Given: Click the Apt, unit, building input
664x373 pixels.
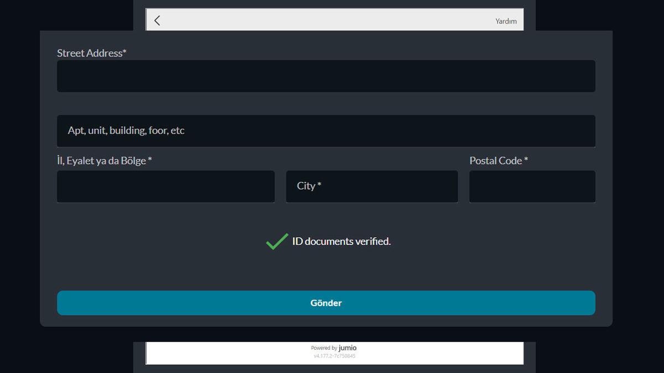Looking at the screenshot, I should tap(387, 131).
